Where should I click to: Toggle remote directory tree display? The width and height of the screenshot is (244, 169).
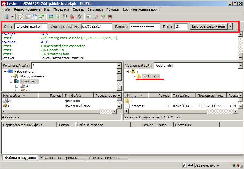coord(35,17)
